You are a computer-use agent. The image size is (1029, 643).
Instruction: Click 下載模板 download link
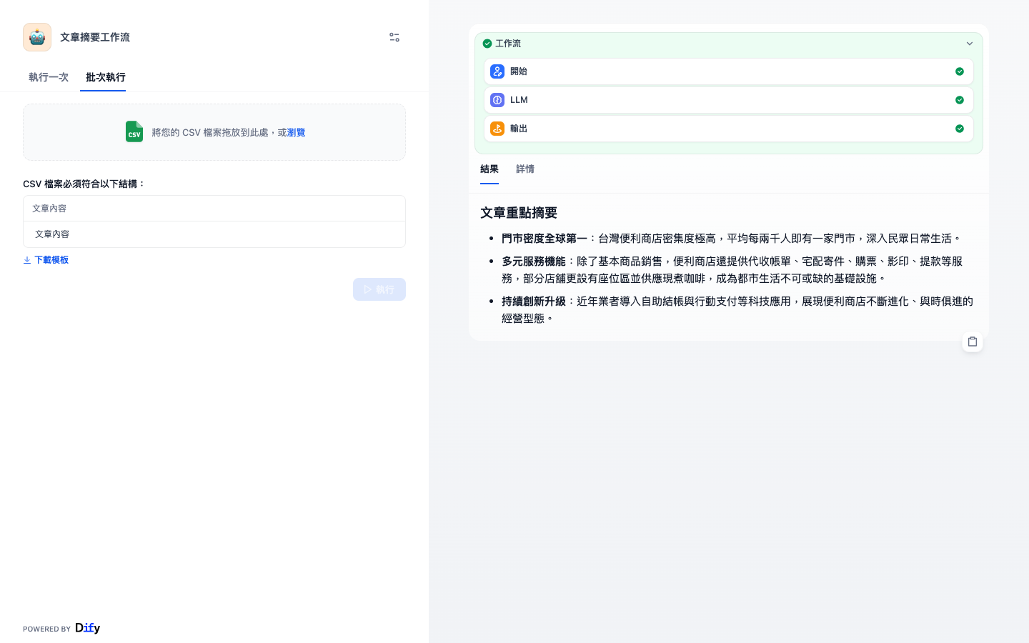pyautogui.click(x=46, y=260)
